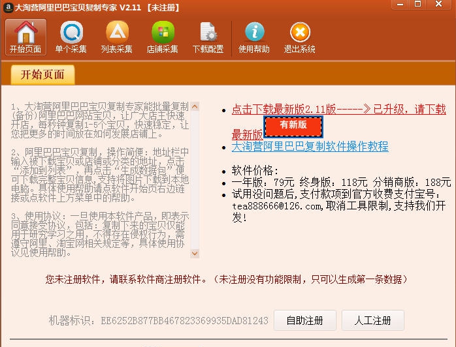456x347 pixels.
Task: Close the application window
Action: point(439,5)
